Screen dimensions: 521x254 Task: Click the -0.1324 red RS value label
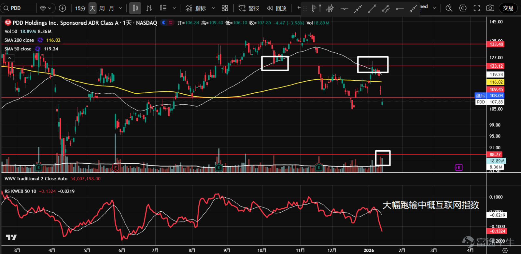click(x=497, y=231)
